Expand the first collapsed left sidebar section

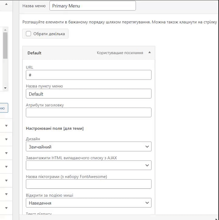tap(6, 125)
